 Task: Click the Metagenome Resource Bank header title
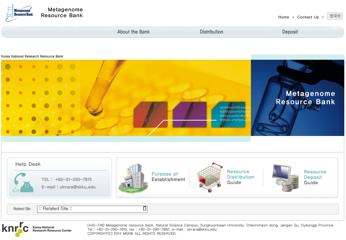point(62,12)
